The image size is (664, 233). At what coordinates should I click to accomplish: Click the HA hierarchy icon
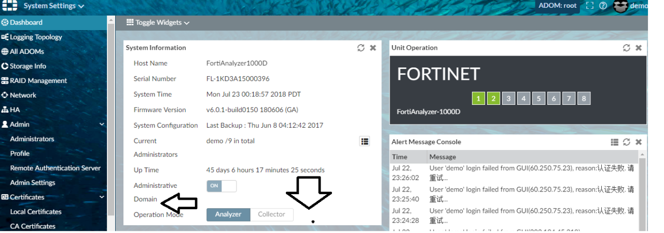[5, 109]
